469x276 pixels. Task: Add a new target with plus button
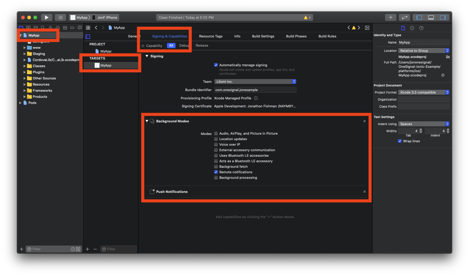(x=87, y=249)
